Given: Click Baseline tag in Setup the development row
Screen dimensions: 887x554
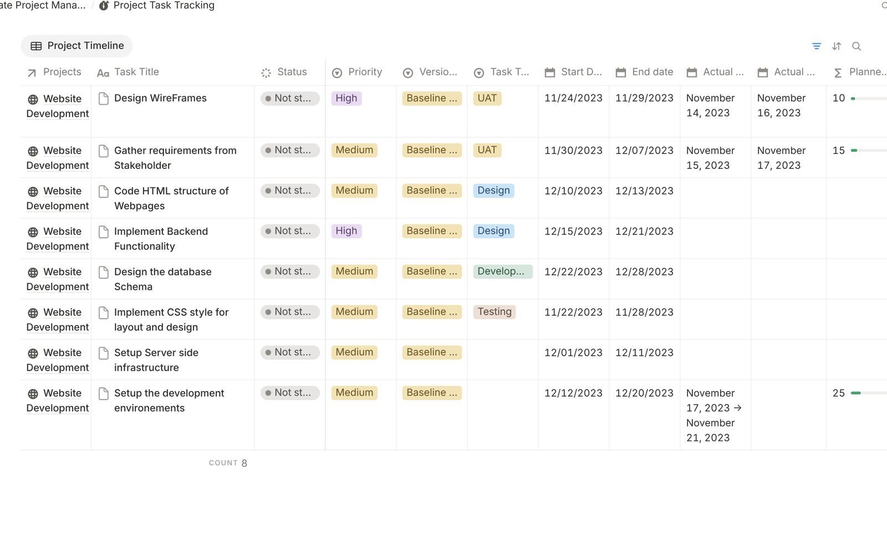Looking at the screenshot, I should click(x=432, y=393).
